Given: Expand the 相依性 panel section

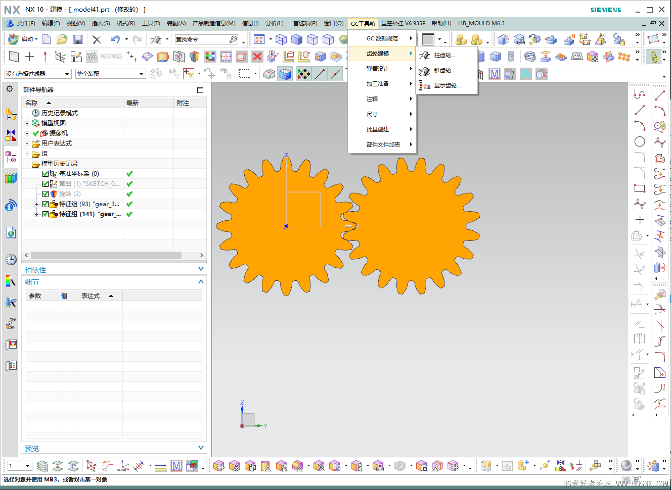Looking at the screenshot, I should coord(201,270).
